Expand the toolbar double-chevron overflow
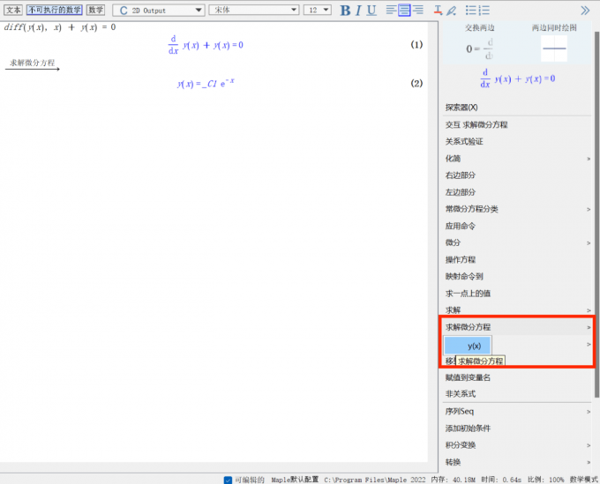600x484 pixels. click(x=584, y=11)
